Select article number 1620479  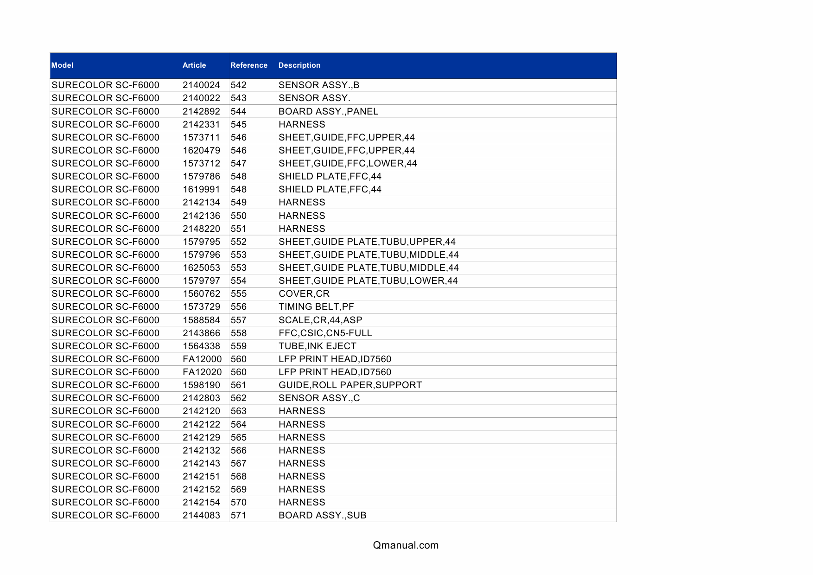[x=201, y=150]
